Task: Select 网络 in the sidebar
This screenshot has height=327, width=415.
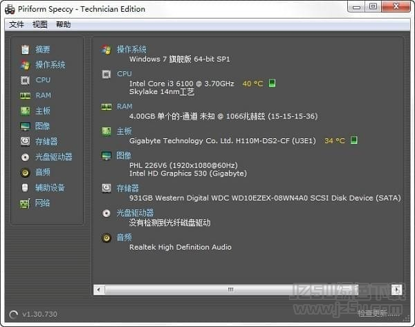Action: click(43, 203)
